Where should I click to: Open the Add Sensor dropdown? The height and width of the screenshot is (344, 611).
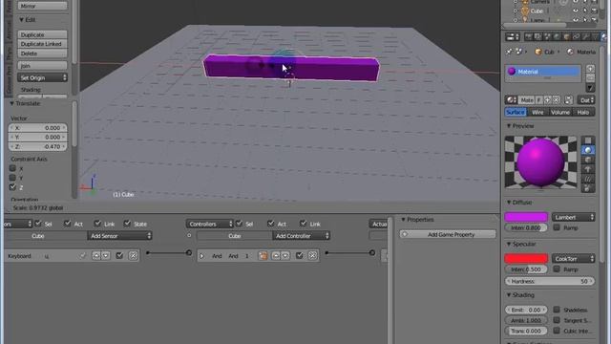click(x=119, y=236)
